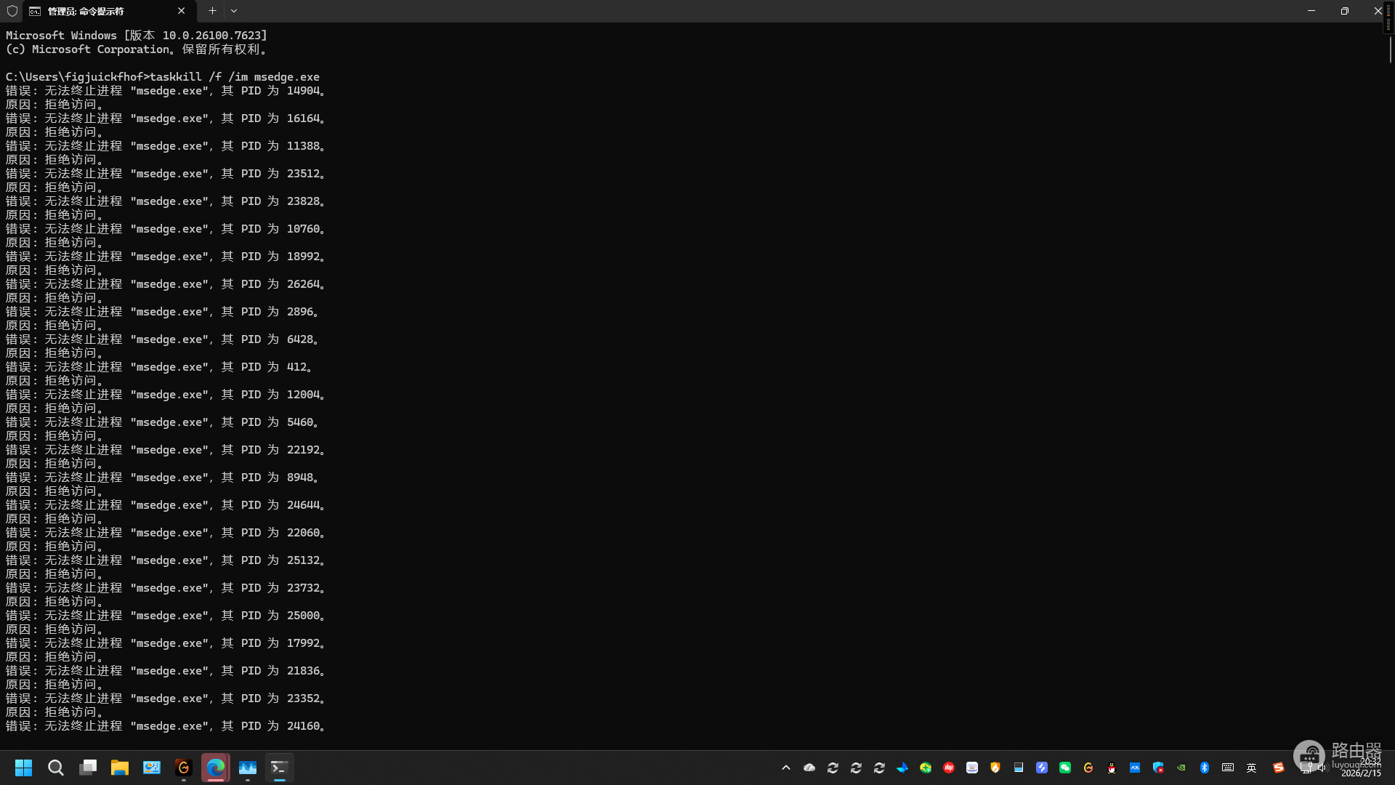Open the WeChat tray icon
Screen dimensions: 1395x785
click(1065, 768)
